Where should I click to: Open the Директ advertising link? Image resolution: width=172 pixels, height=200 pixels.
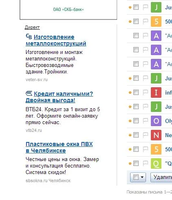[32, 27]
